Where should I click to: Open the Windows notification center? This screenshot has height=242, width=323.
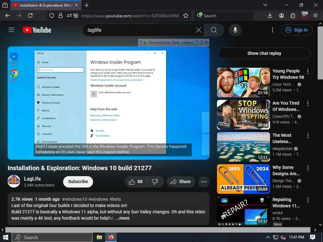click(x=313, y=237)
